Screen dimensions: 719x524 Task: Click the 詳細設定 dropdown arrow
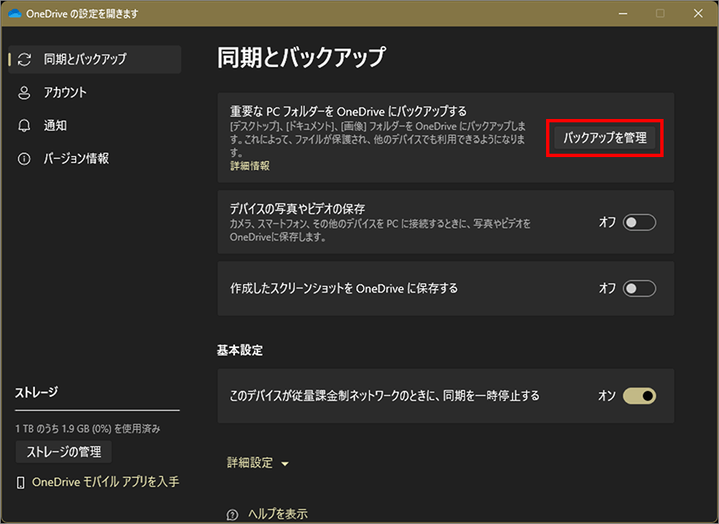coord(285,464)
